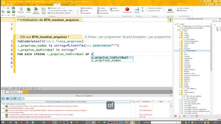
Task: Open the Clic sur BTN_mostrar_arquivos combo box
Action: [x=63, y=13]
